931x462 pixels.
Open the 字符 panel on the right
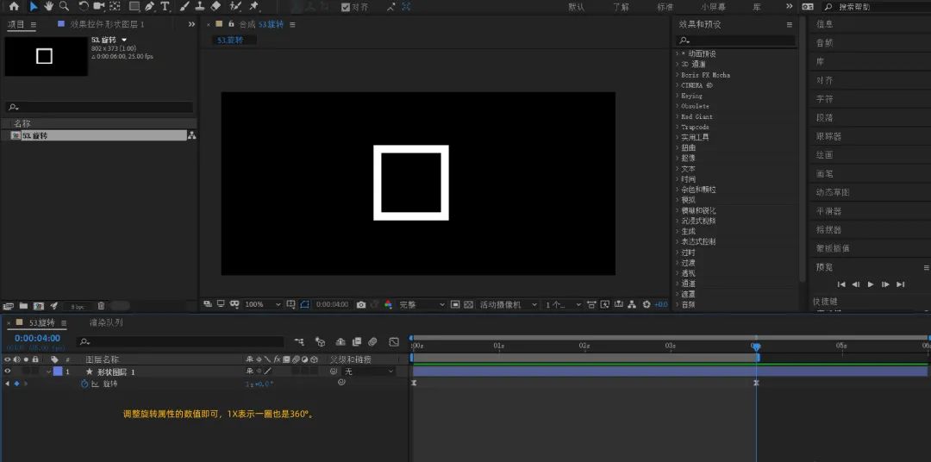(825, 99)
